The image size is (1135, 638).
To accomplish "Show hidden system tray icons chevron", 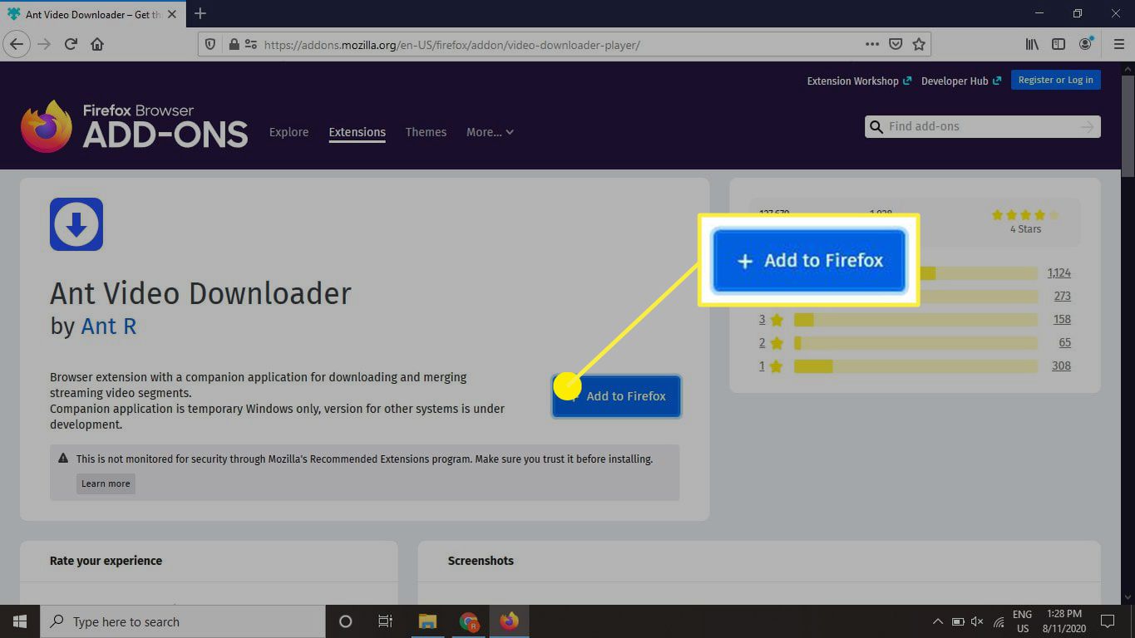I will click(937, 621).
